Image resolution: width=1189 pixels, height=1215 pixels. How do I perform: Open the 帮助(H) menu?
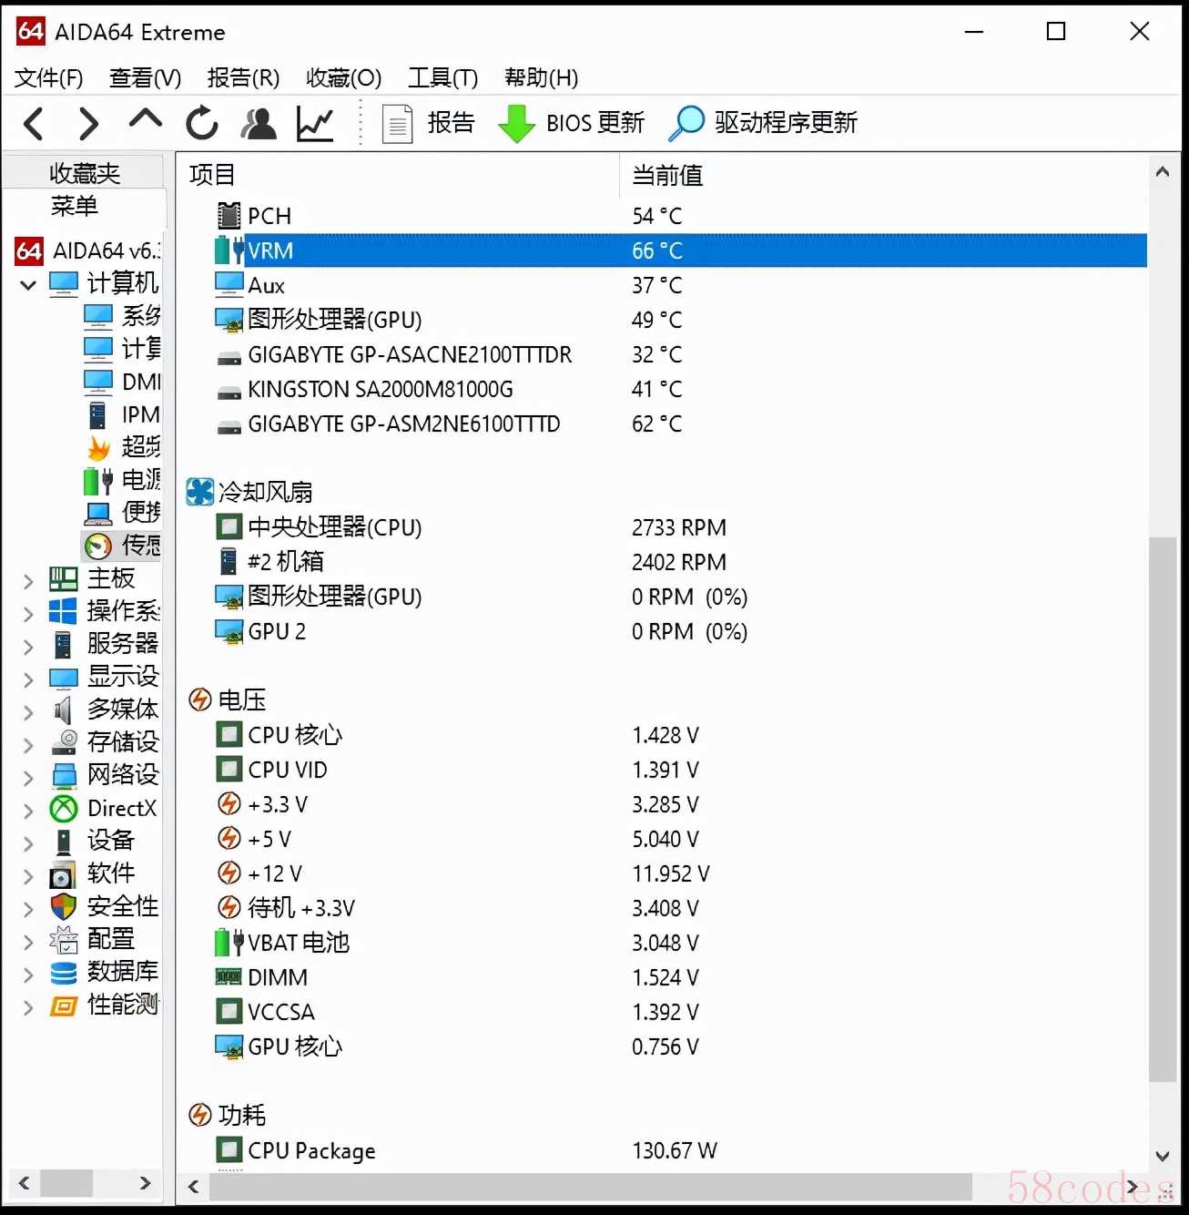pyautogui.click(x=541, y=77)
